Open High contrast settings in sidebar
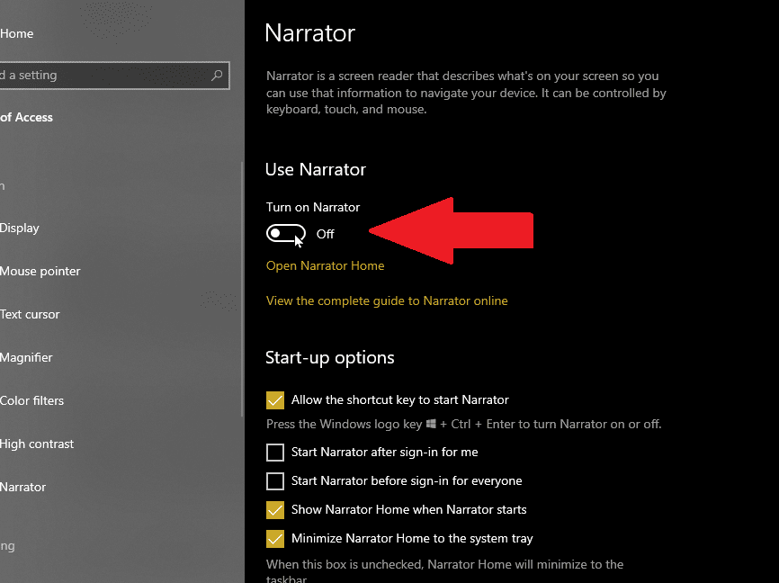779x583 pixels. tap(37, 444)
